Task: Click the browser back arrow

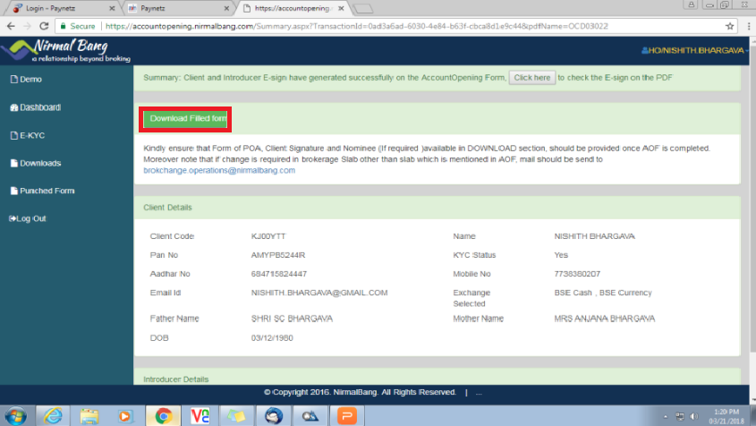Action: pyautogui.click(x=11, y=27)
